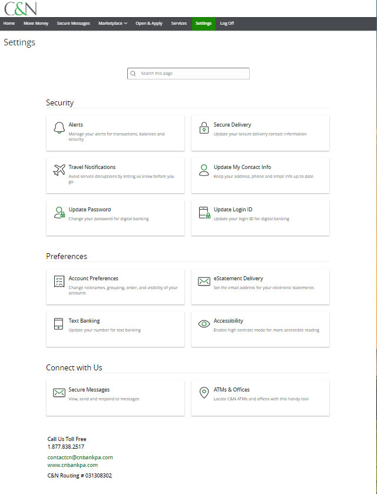Open Update Login ID title link
The height and width of the screenshot is (494, 377).
coord(233,210)
